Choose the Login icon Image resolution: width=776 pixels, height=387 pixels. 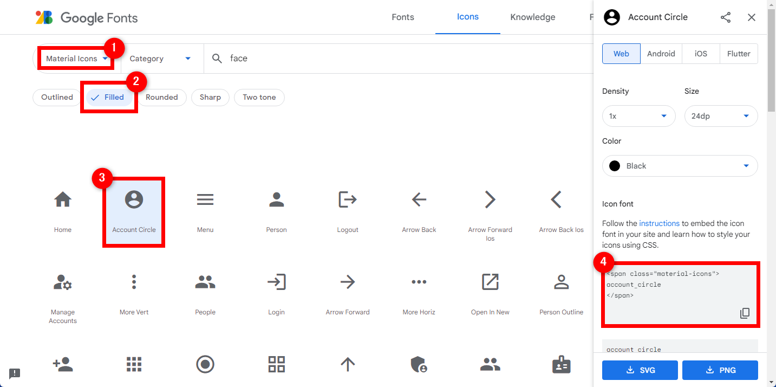(x=277, y=282)
